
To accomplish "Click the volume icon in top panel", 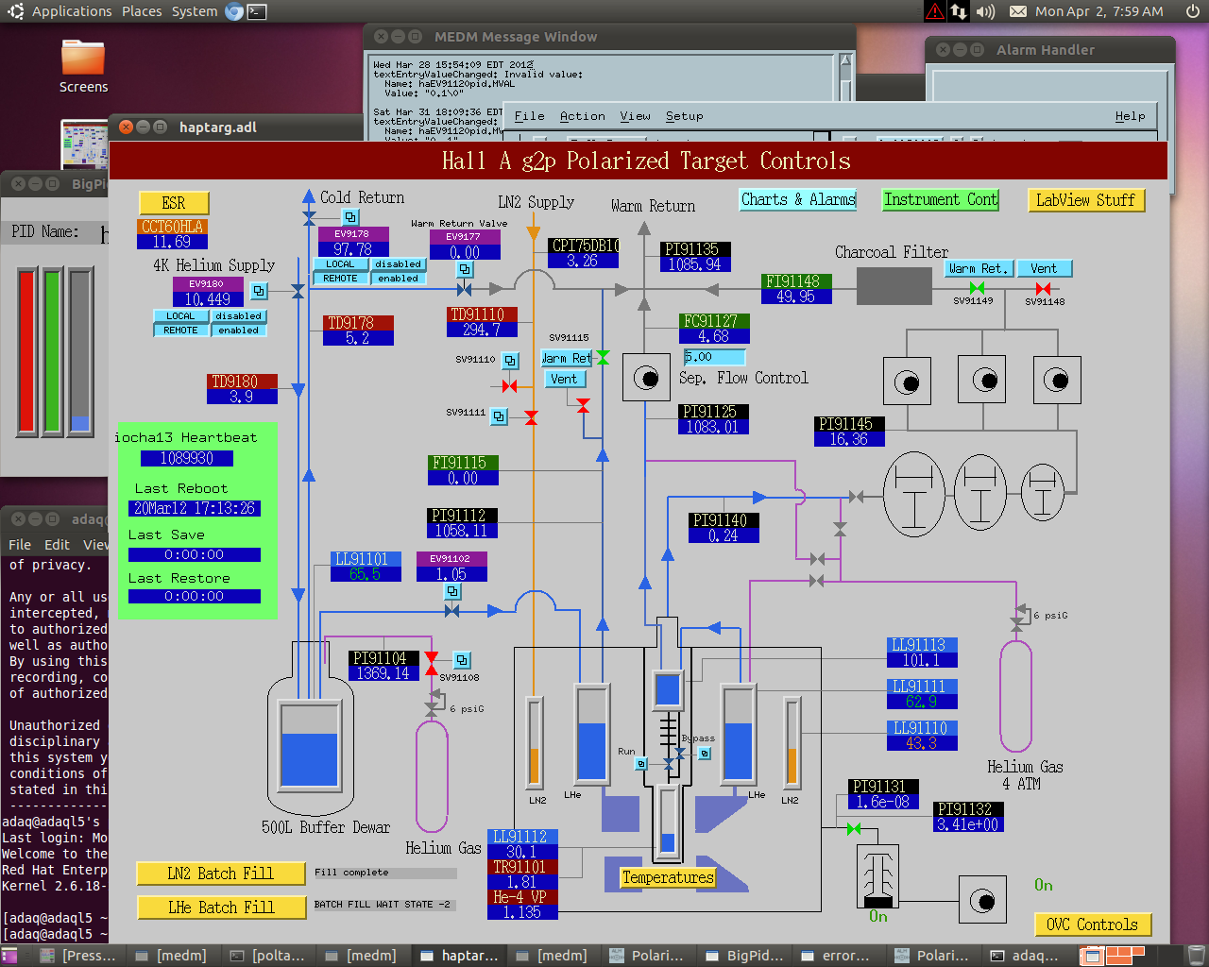I will (x=985, y=11).
